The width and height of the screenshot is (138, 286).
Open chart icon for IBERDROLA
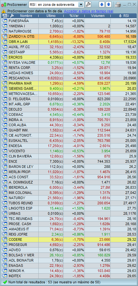pyautogui.click(x=4, y=187)
